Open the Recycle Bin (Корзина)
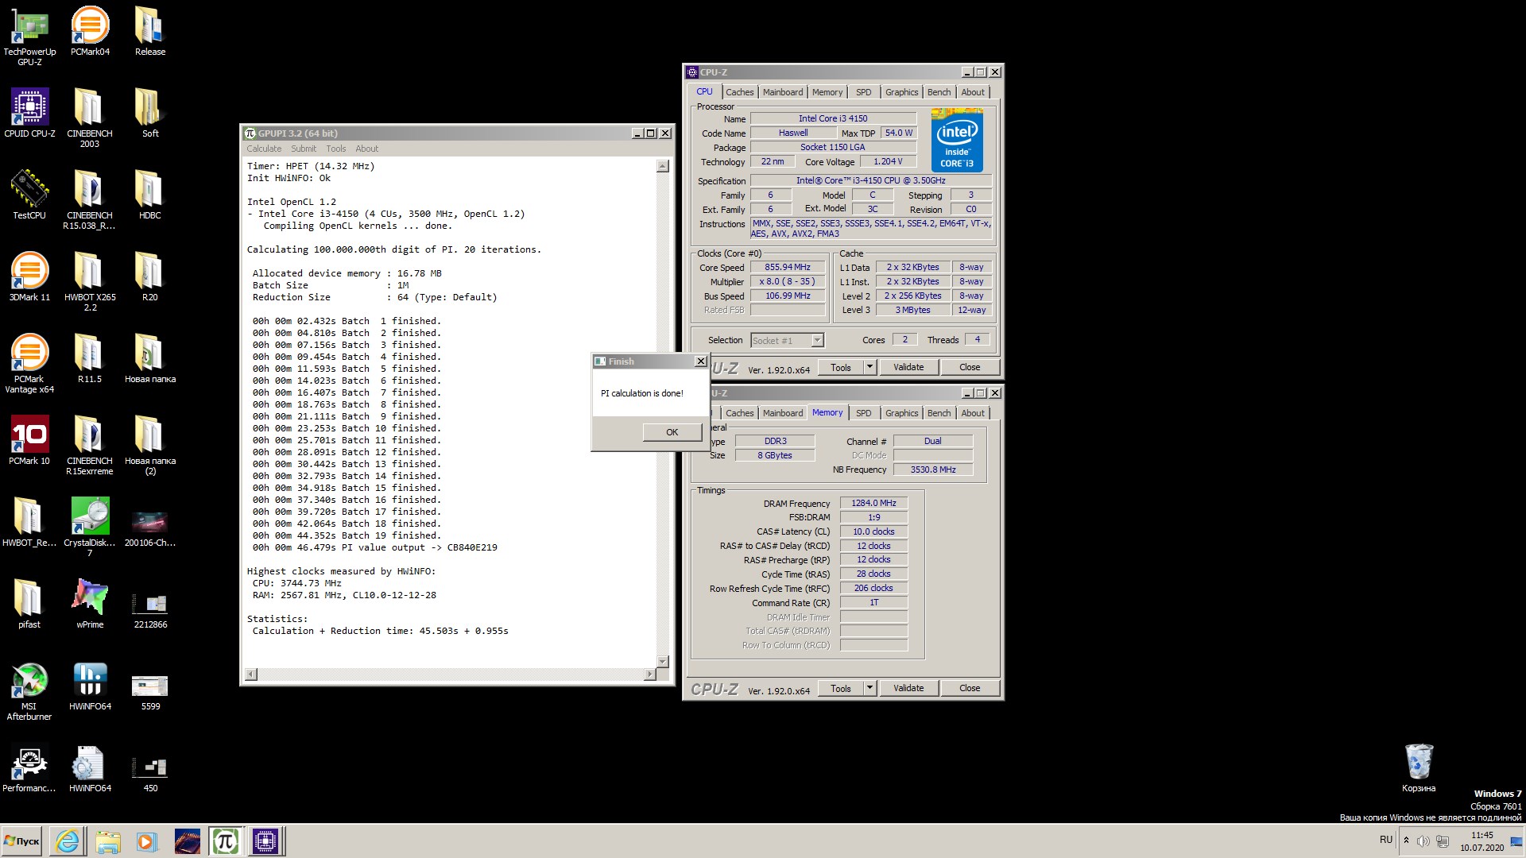The width and height of the screenshot is (1526, 858). tap(1419, 767)
